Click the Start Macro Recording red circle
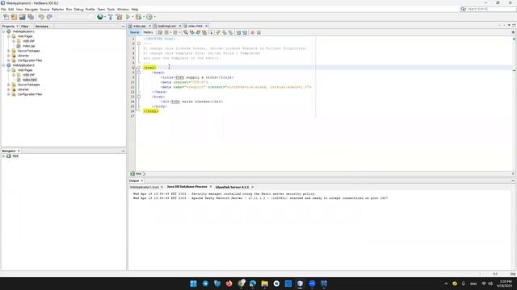Image resolution: width=517 pixels, height=290 pixels. pos(253,32)
